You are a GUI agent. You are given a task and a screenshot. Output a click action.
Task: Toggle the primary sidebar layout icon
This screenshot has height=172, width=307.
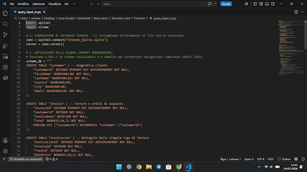click(255, 4)
